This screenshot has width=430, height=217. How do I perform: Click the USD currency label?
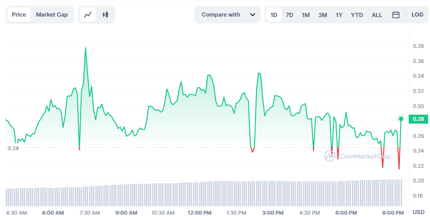pyautogui.click(x=419, y=212)
